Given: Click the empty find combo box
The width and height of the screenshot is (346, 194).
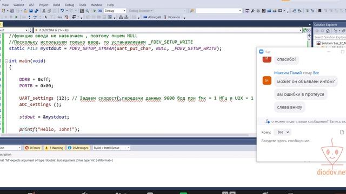Looking at the screenshot, I should [x=218, y=11].
